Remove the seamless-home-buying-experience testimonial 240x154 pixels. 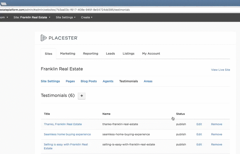click(217, 134)
